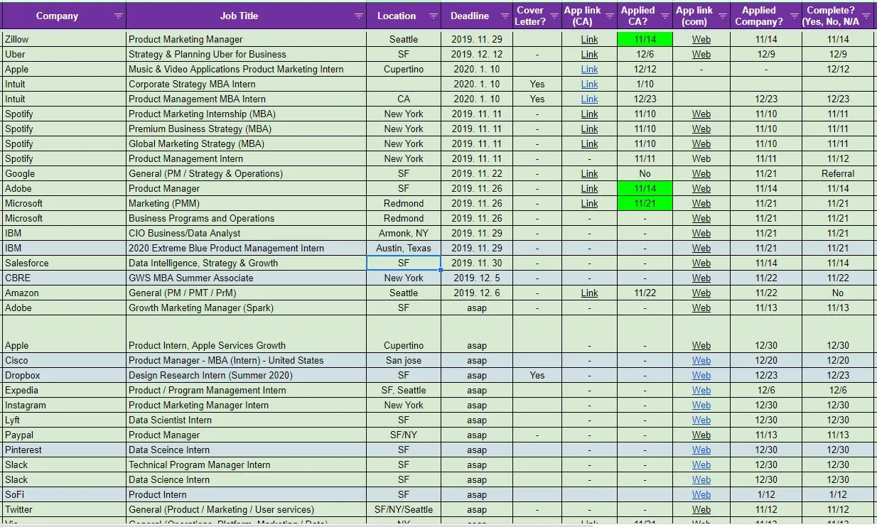The image size is (877, 527).
Task: Select the 'Yes' cover letter cell in Dropbox row
Action: (x=537, y=375)
